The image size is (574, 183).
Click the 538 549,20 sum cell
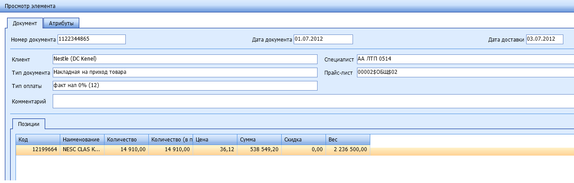[259, 150]
